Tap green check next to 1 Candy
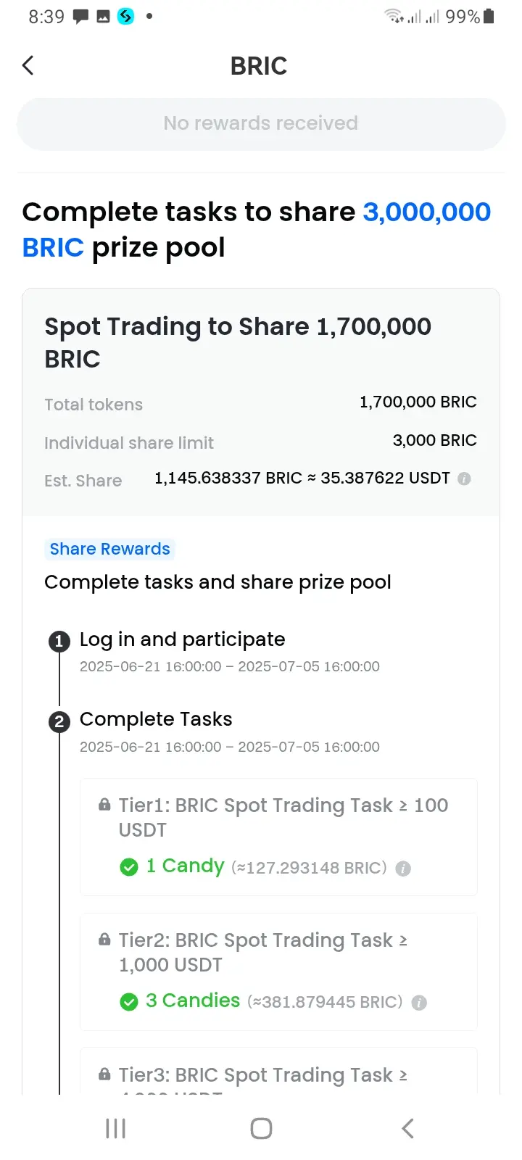Screen dimensions: 522x1160 [x=129, y=867]
